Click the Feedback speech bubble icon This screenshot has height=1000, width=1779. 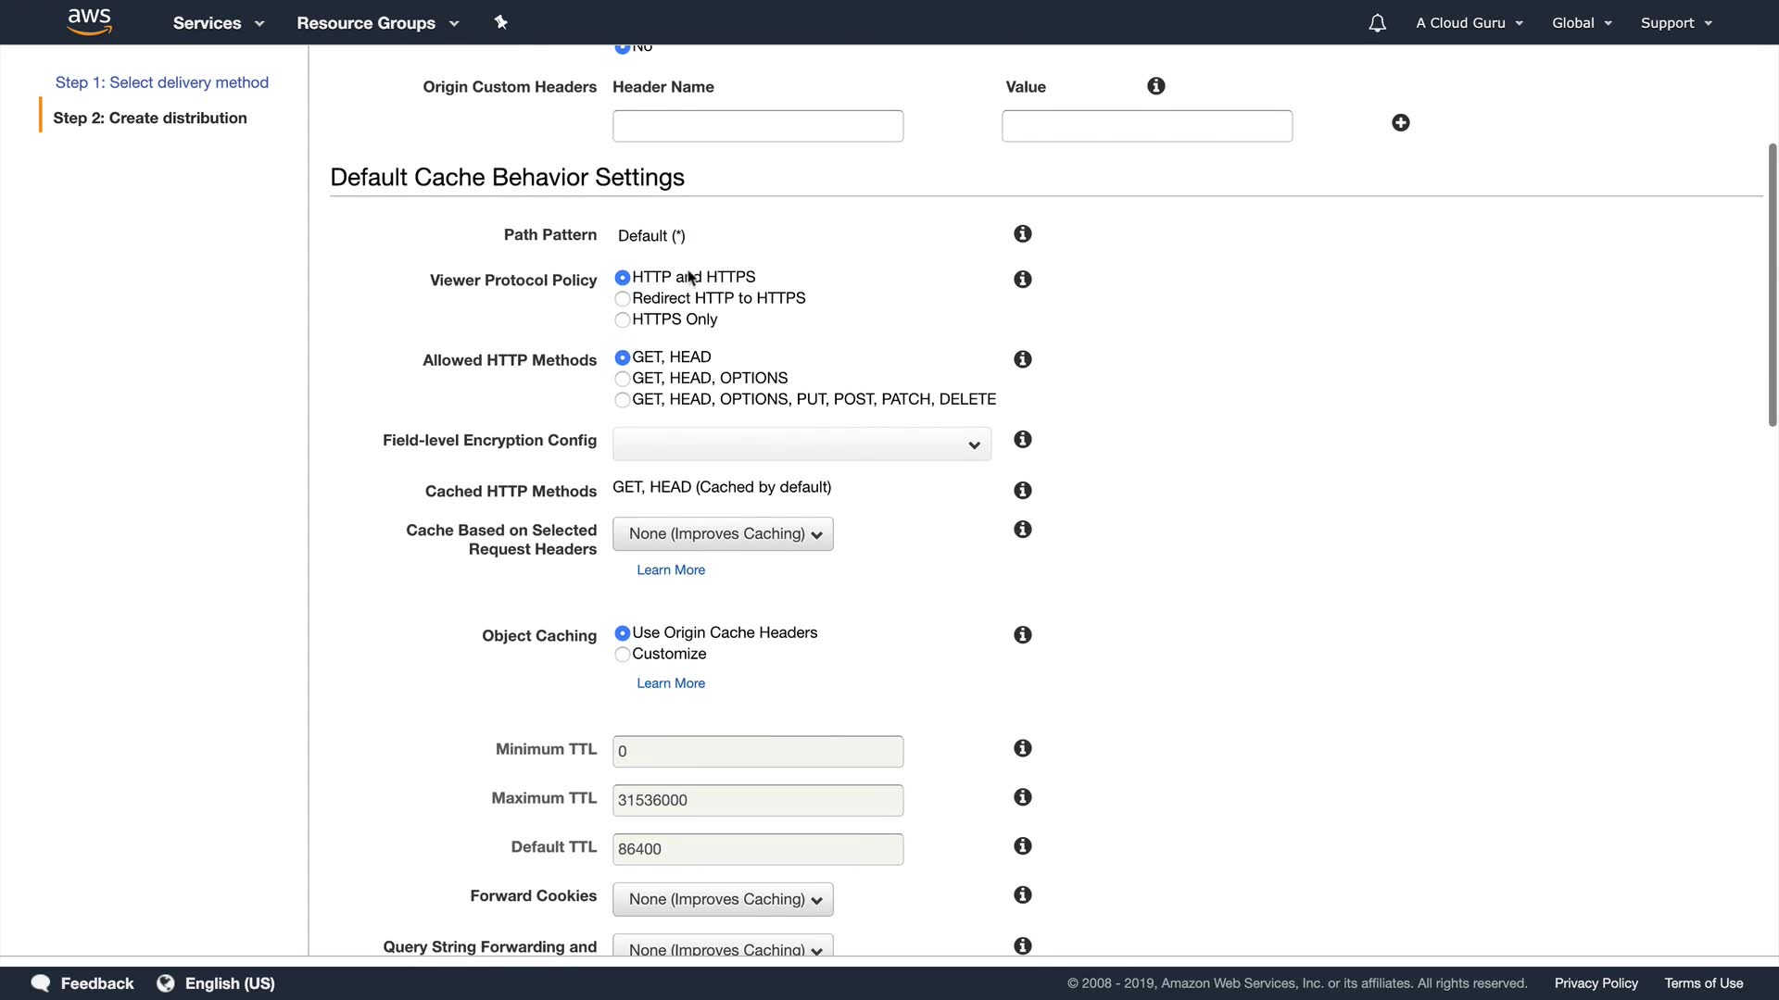point(41,983)
